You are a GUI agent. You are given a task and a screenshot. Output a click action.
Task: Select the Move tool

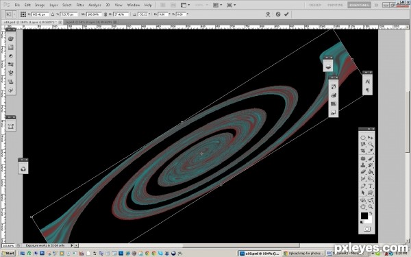pyautogui.click(x=371, y=138)
